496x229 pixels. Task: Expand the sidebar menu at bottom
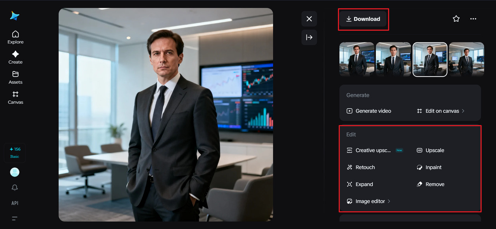click(15, 219)
